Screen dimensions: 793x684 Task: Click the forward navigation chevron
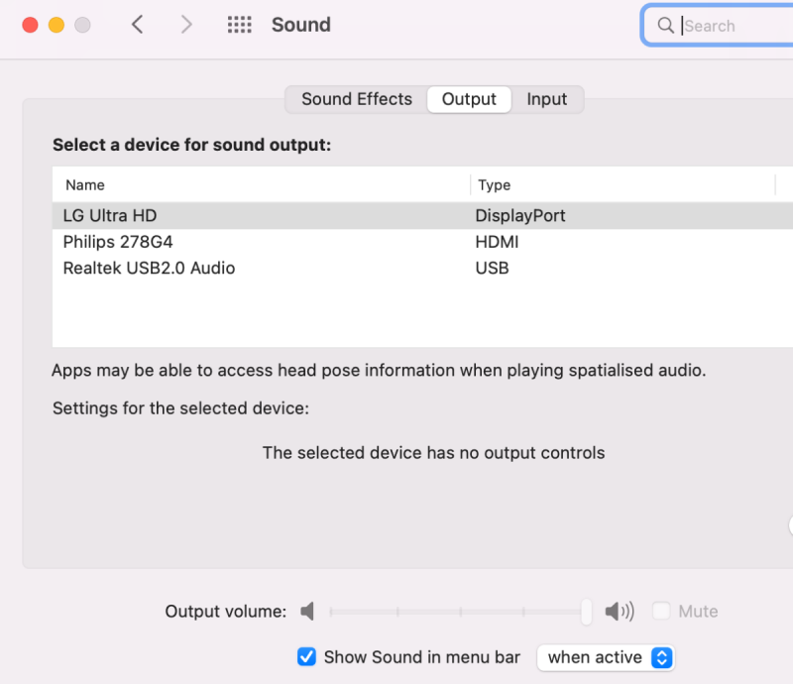point(186,25)
